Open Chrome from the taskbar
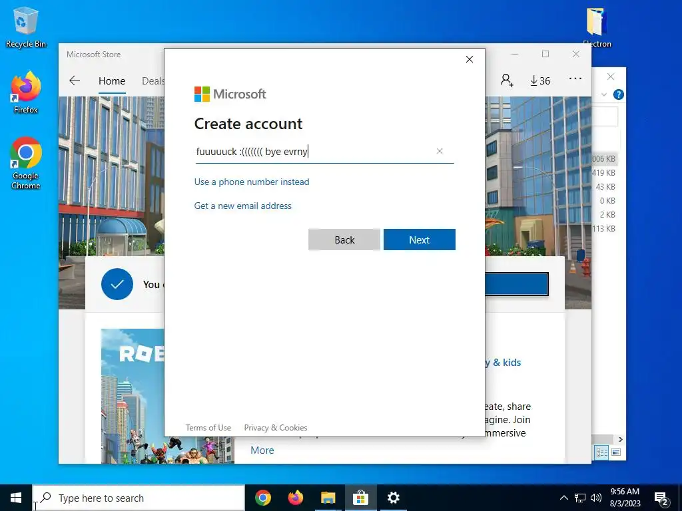This screenshot has height=511, width=682. (x=262, y=498)
